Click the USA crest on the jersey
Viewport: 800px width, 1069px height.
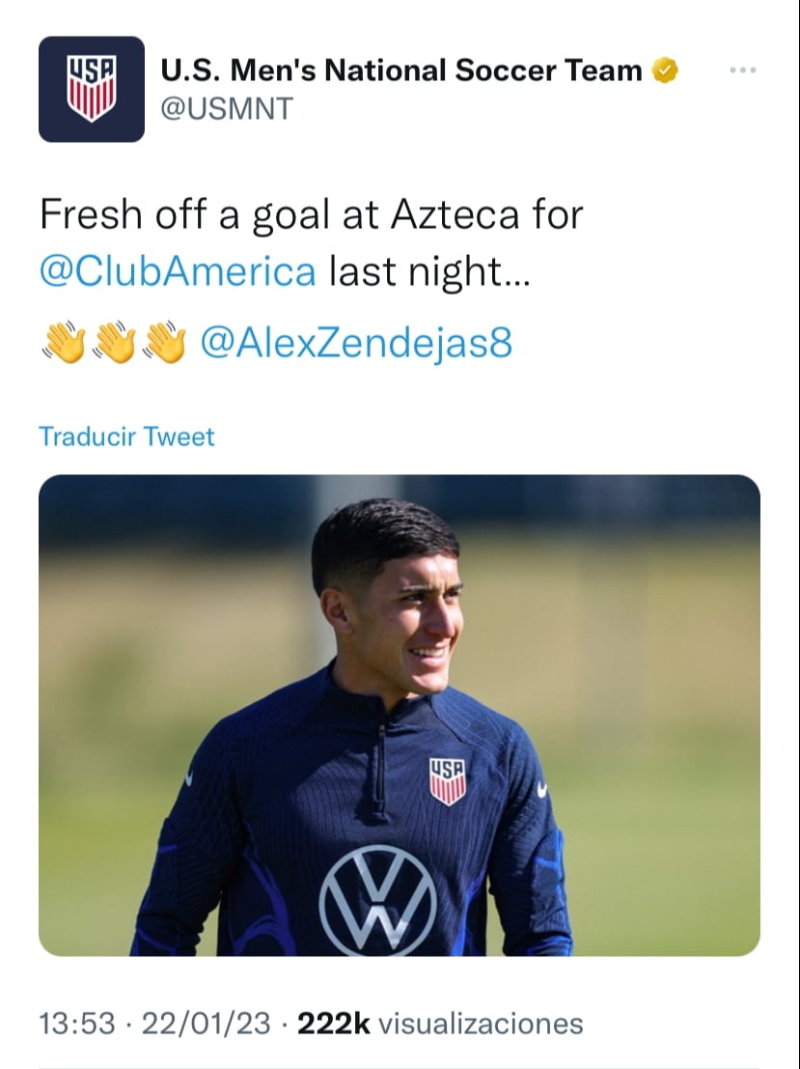[x=447, y=780]
